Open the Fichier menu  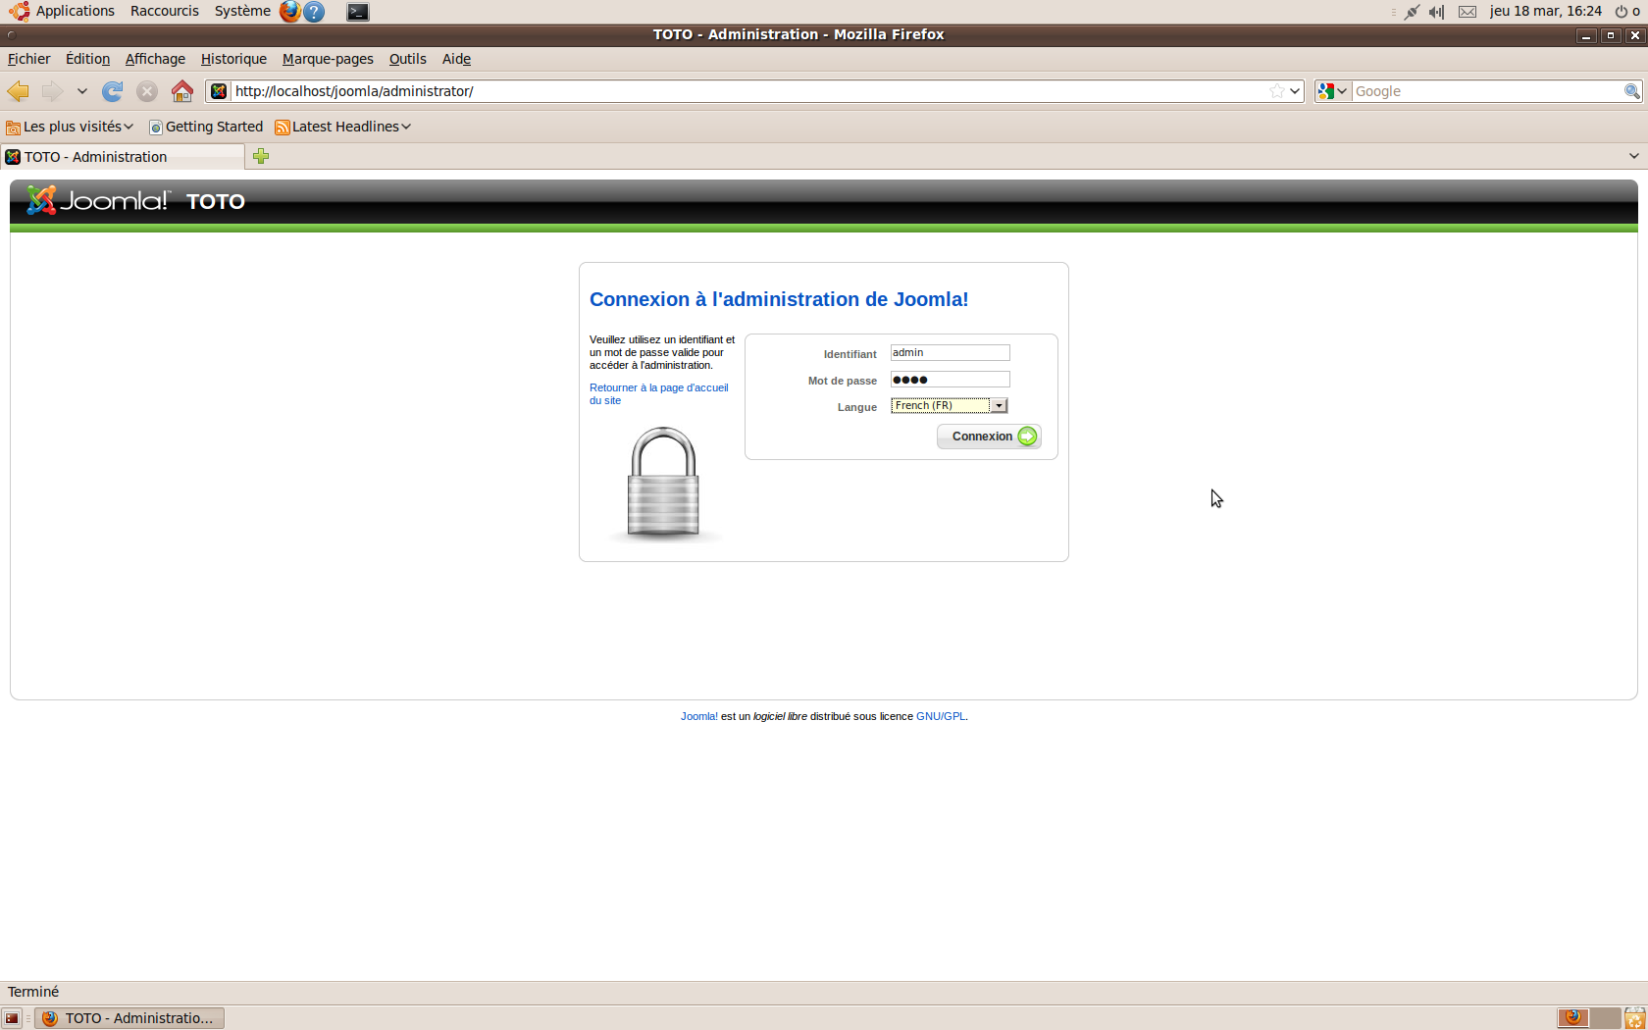28,59
